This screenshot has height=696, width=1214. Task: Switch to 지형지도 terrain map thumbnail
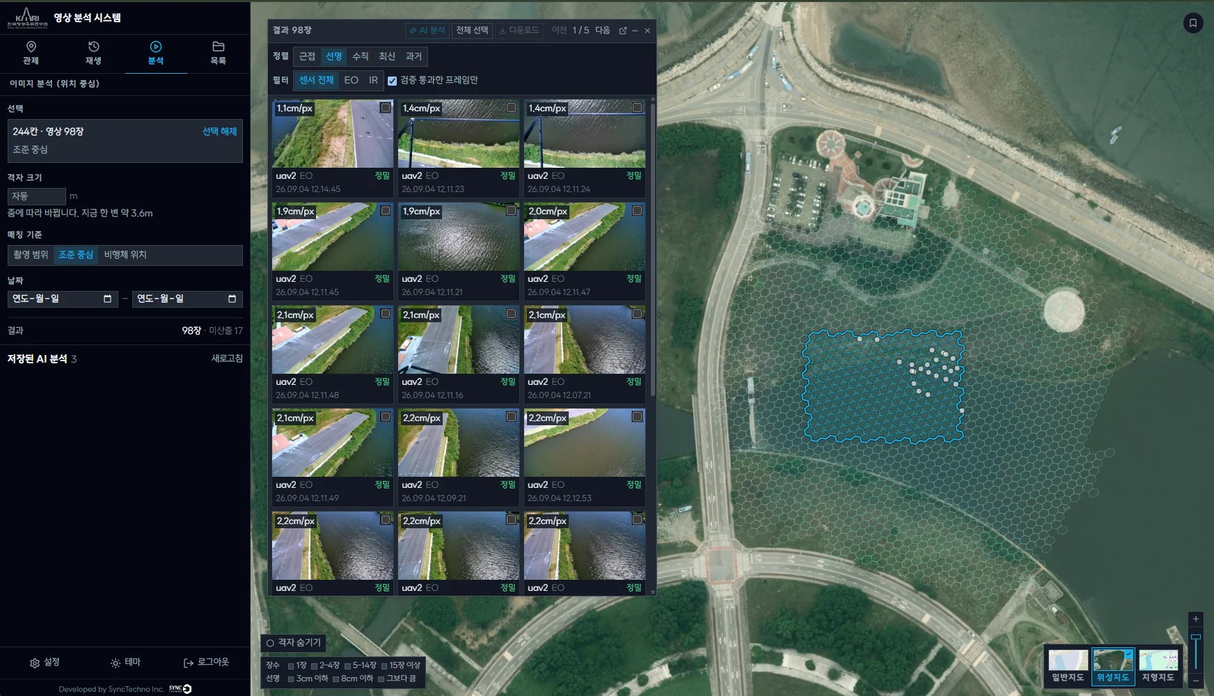pos(1158,666)
